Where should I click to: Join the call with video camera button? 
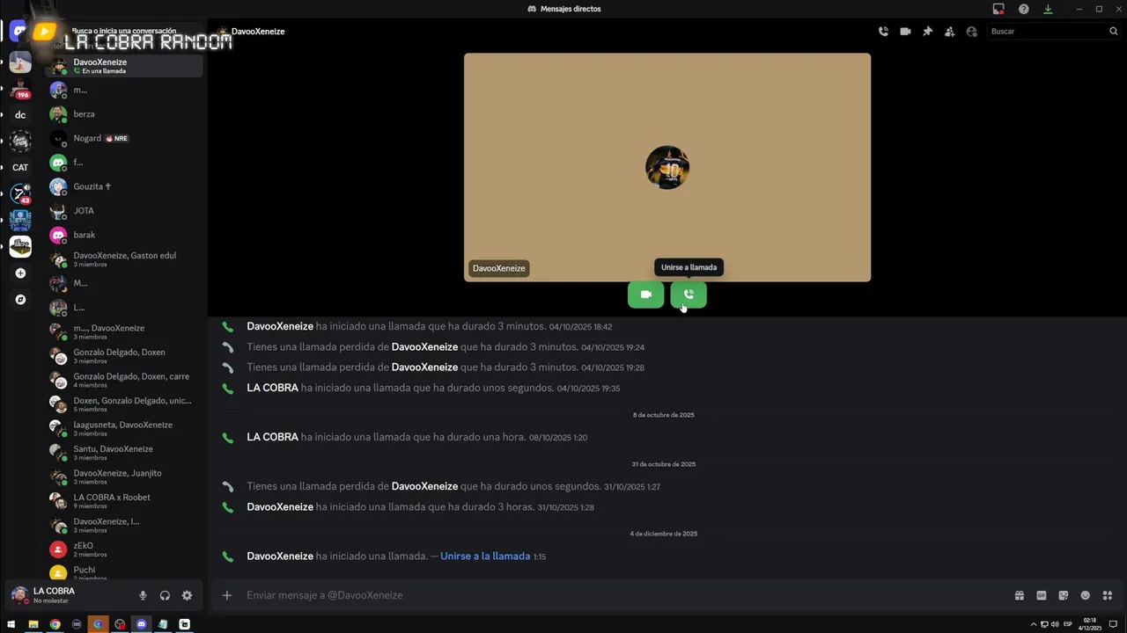tap(645, 295)
